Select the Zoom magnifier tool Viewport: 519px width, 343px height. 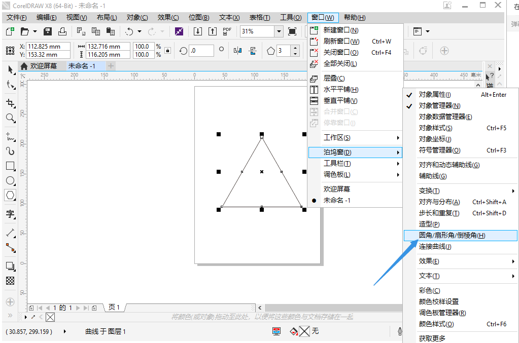10,118
